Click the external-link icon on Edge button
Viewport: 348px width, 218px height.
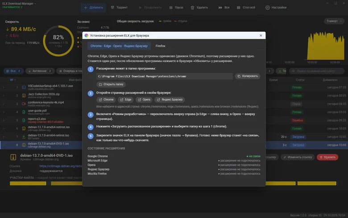(x=122, y=100)
